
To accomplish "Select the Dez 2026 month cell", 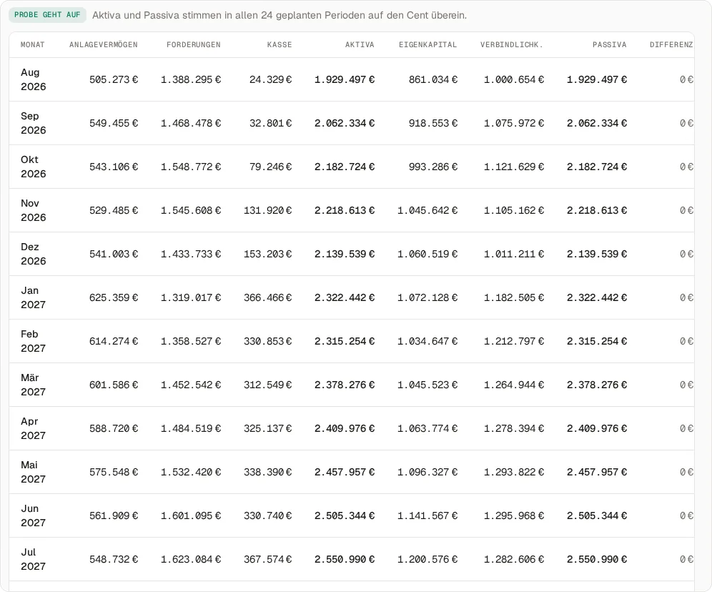I will click(x=33, y=254).
